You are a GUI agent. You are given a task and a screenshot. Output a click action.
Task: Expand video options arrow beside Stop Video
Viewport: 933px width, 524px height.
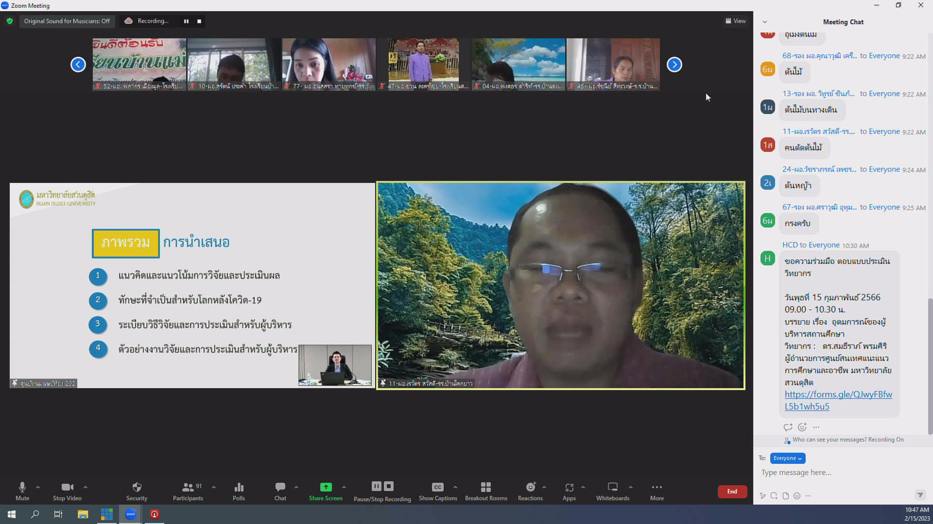86,487
